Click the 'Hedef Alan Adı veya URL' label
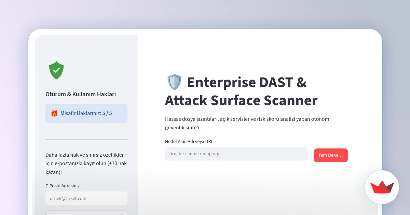This screenshot has width=410, height=215. [x=189, y=142]
